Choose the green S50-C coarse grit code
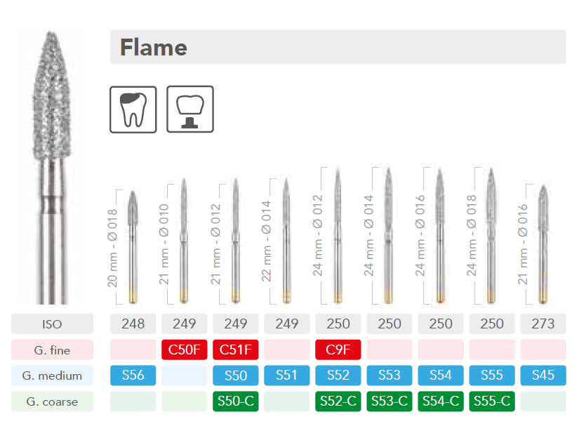This screenshot has width=579, height=426. coord(236,401)
